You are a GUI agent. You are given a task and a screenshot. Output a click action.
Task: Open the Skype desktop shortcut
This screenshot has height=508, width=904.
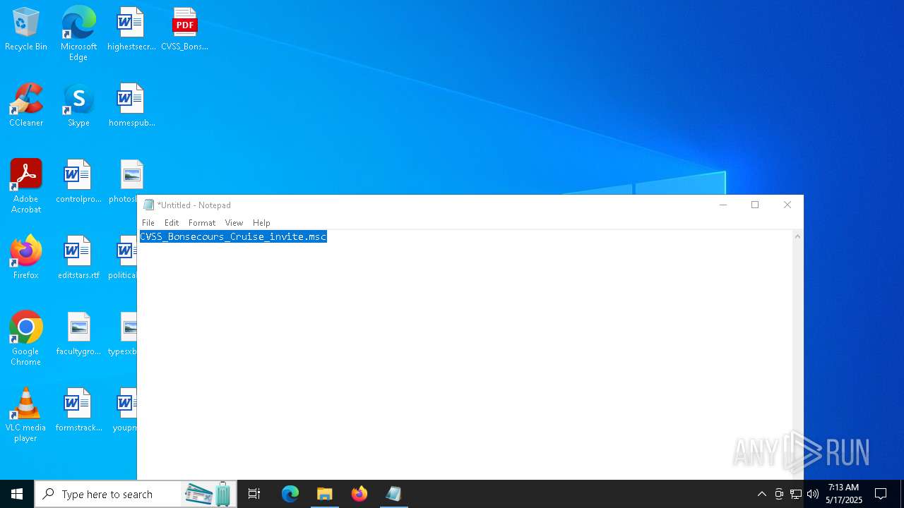click(78, 106)
